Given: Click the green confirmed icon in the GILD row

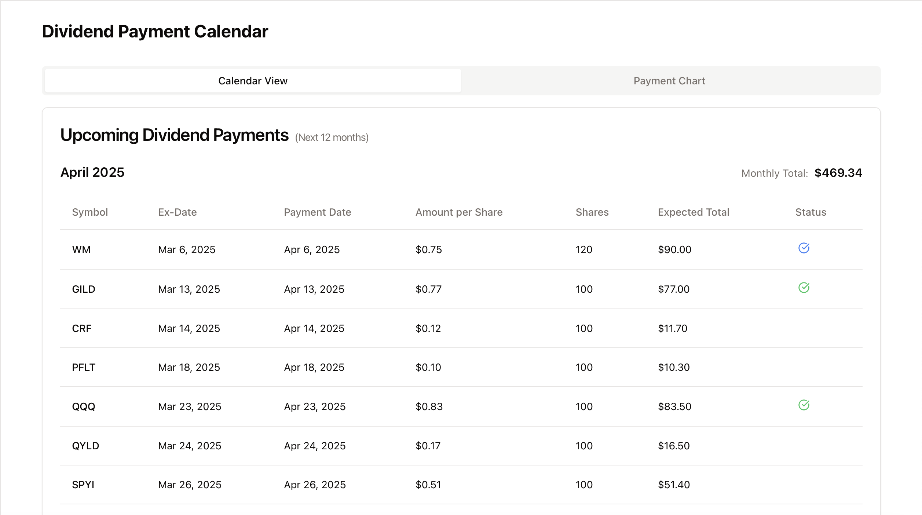Looking at the screenshot, I should (803, 288).
